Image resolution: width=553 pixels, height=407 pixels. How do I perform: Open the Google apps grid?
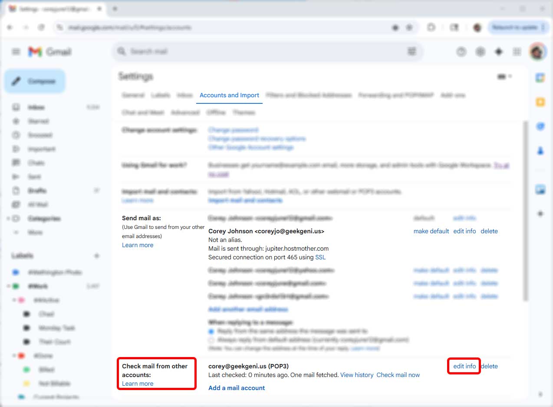click(517, 52)
